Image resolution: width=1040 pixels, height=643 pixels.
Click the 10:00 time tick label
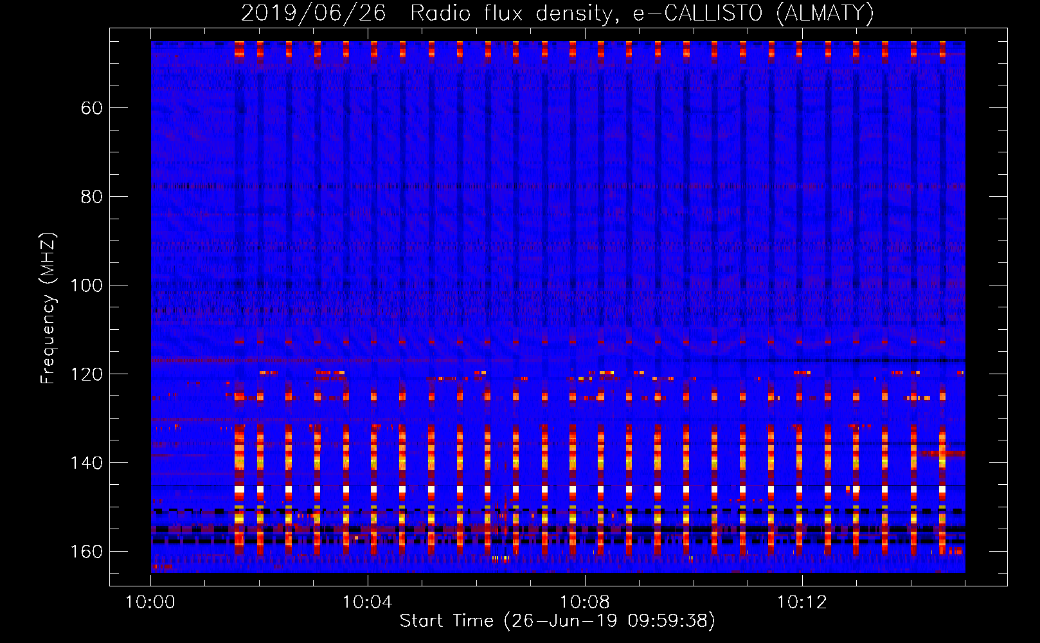pyautogui.click(x=150, y=602)
